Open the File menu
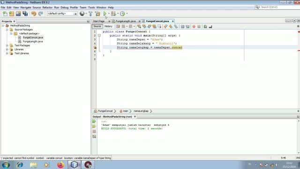Image resolution: width=300 pixels, height=169 pixels. coord(3,8)
